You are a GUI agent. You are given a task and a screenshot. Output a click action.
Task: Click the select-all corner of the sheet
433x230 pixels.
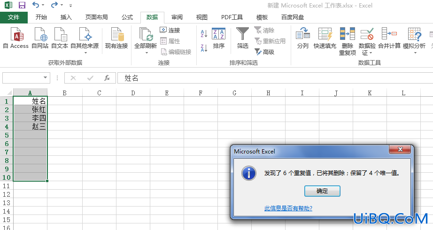point(7,92)
